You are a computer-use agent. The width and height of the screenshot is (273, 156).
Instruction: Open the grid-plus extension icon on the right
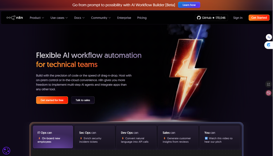[x=268, y=84]
